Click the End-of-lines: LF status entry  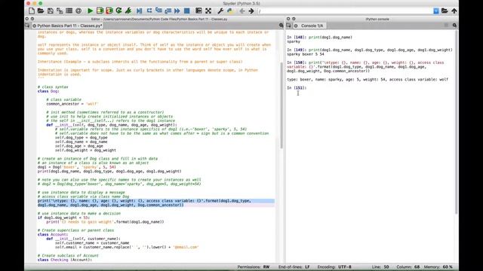click(x=294, y=267)
